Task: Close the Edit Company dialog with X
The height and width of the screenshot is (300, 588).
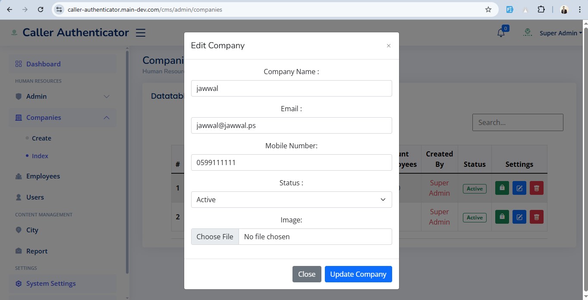Action: [388, 46]
